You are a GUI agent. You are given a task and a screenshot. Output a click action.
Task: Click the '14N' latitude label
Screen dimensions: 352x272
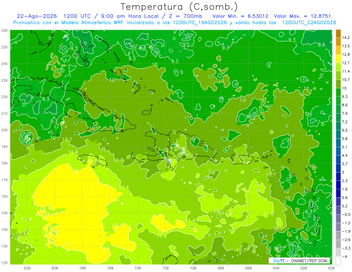4,229
